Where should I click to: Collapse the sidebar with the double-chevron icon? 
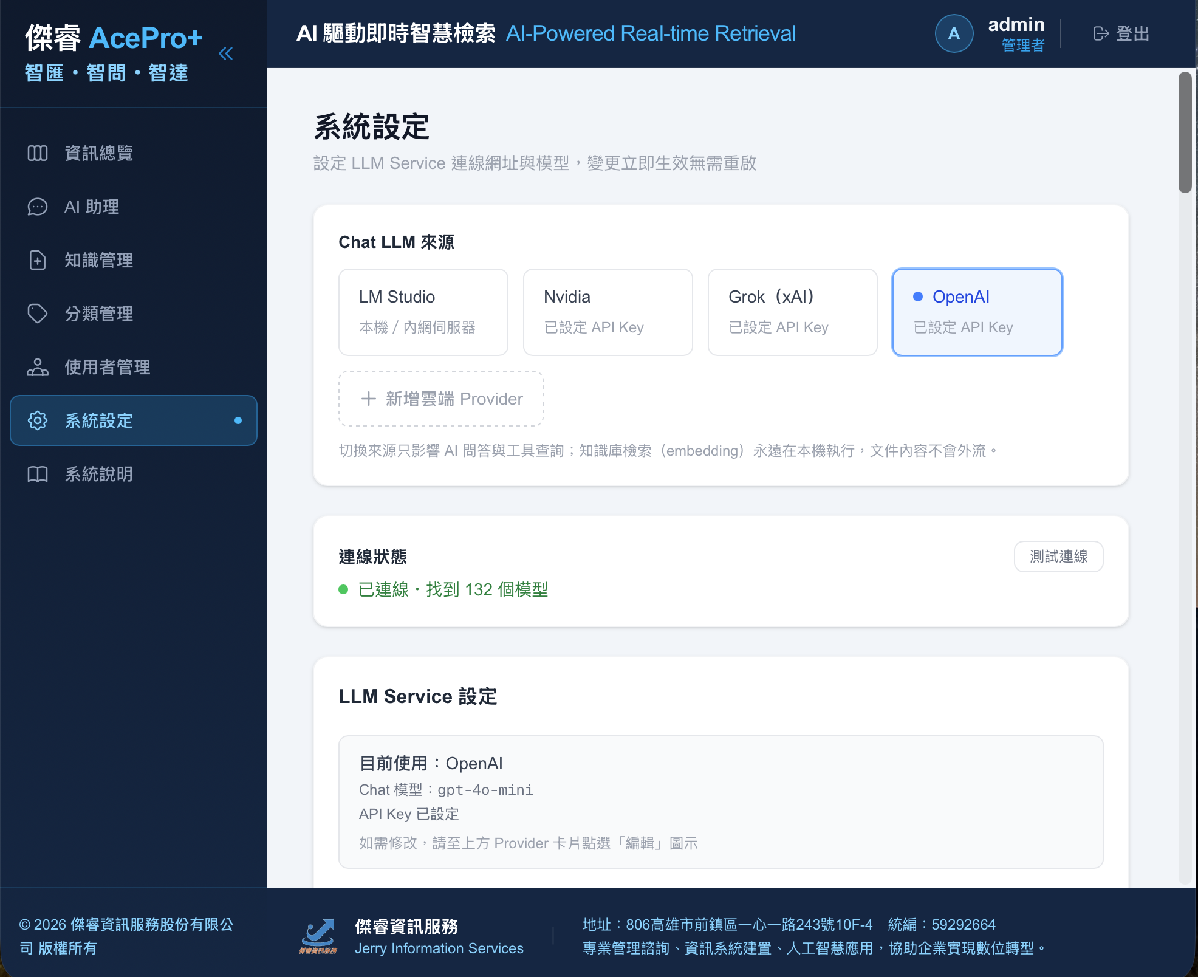pyautogui.click(x=225, y=53)
